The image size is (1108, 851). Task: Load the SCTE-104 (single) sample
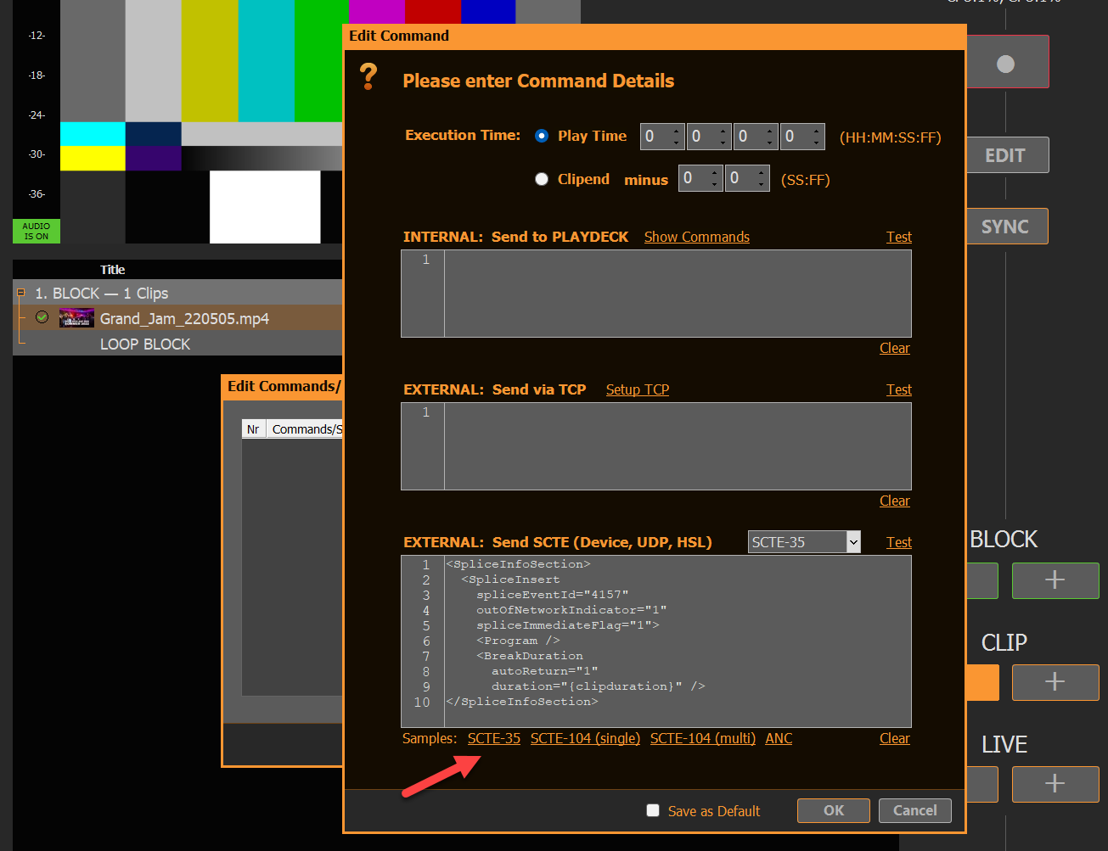[x=585, y=738]
